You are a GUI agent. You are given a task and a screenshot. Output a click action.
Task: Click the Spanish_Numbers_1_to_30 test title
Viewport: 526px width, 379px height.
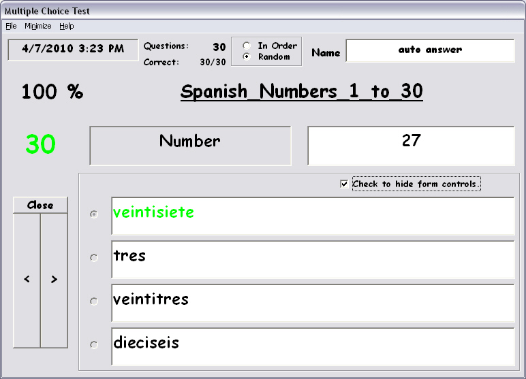coord(301,92)
